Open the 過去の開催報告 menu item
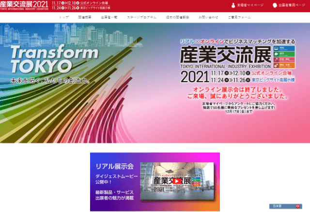Image resolution: width=310 pixels, height=212 pixels. point(178,17)
